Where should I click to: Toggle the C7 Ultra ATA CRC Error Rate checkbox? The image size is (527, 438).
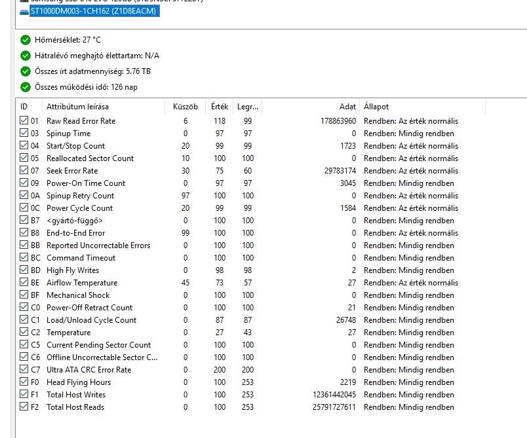click(24, 369)
